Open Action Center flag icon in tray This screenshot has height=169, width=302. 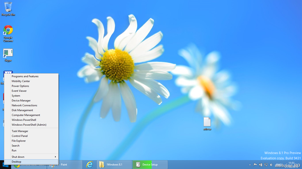tap(255, 165)
